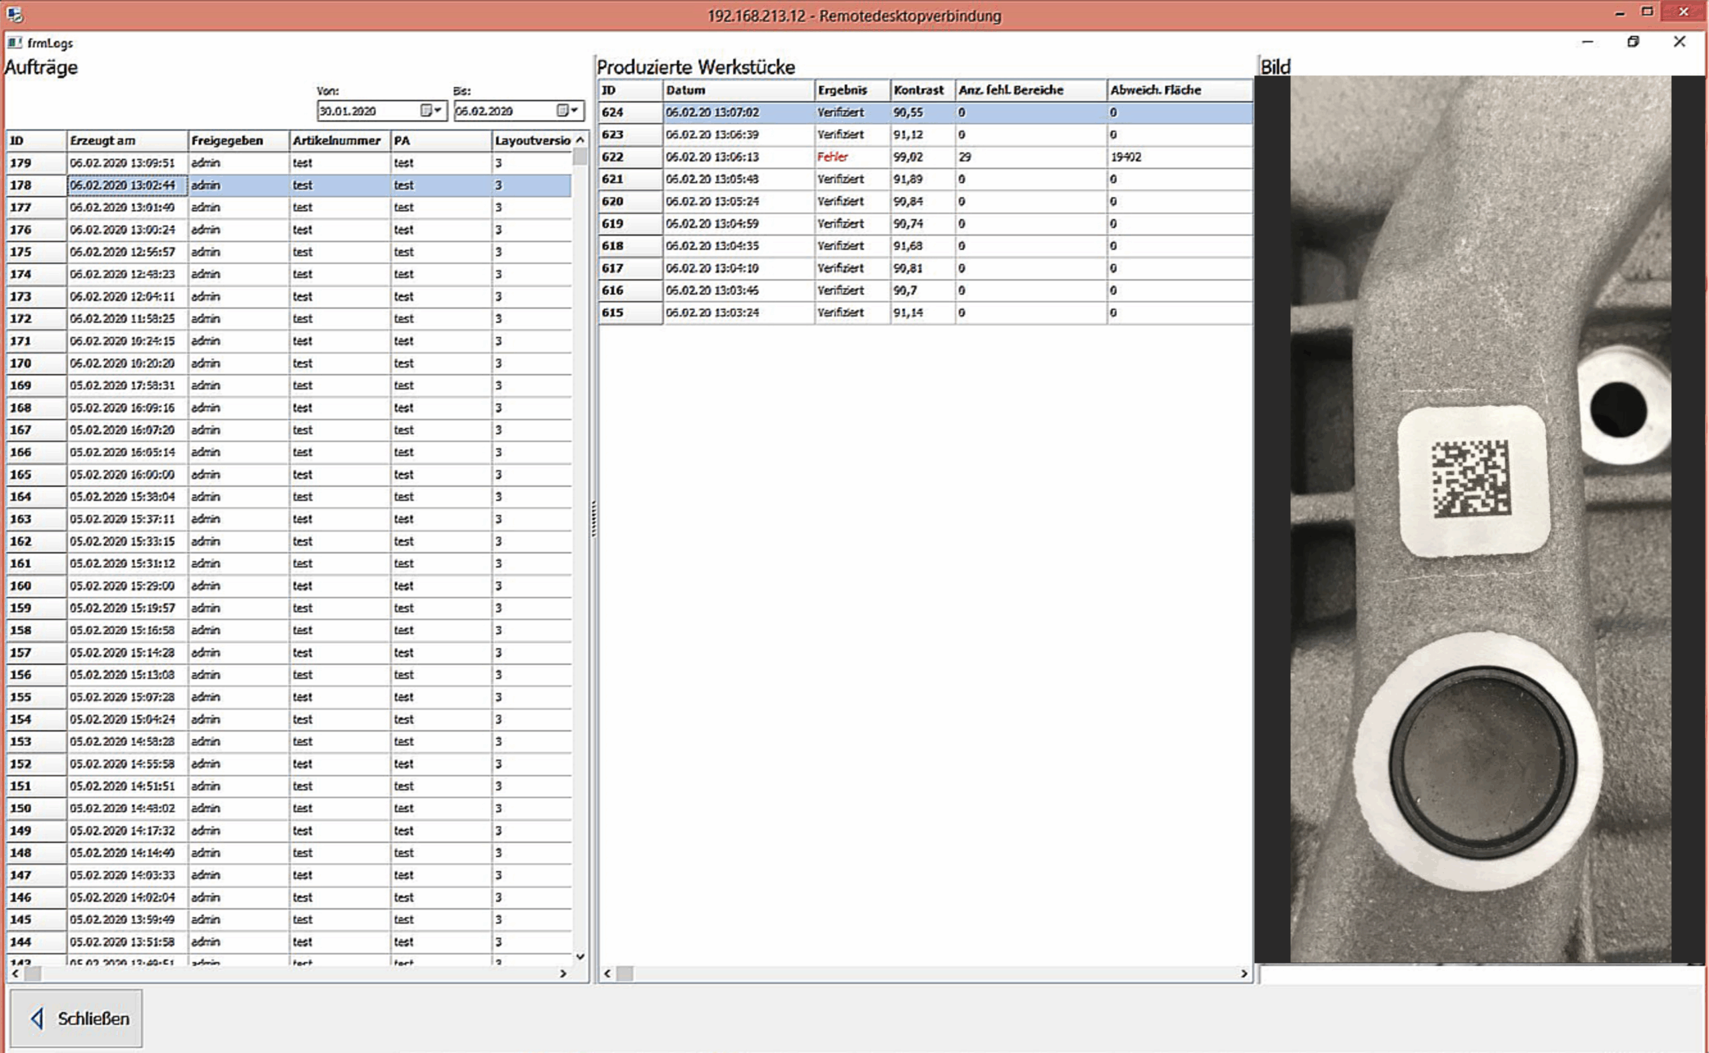Restore the frmLogs inner window
The image size is (1709, 1053).
click(1633, 42)
